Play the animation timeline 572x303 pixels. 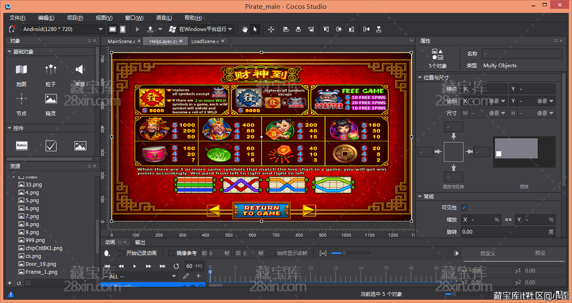(x=135, y=266)
